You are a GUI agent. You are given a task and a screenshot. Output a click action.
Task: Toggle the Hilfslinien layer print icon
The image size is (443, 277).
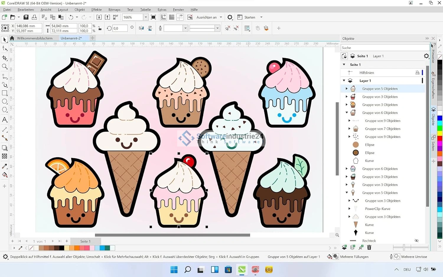pyautogui.click(x=417, y=73)
